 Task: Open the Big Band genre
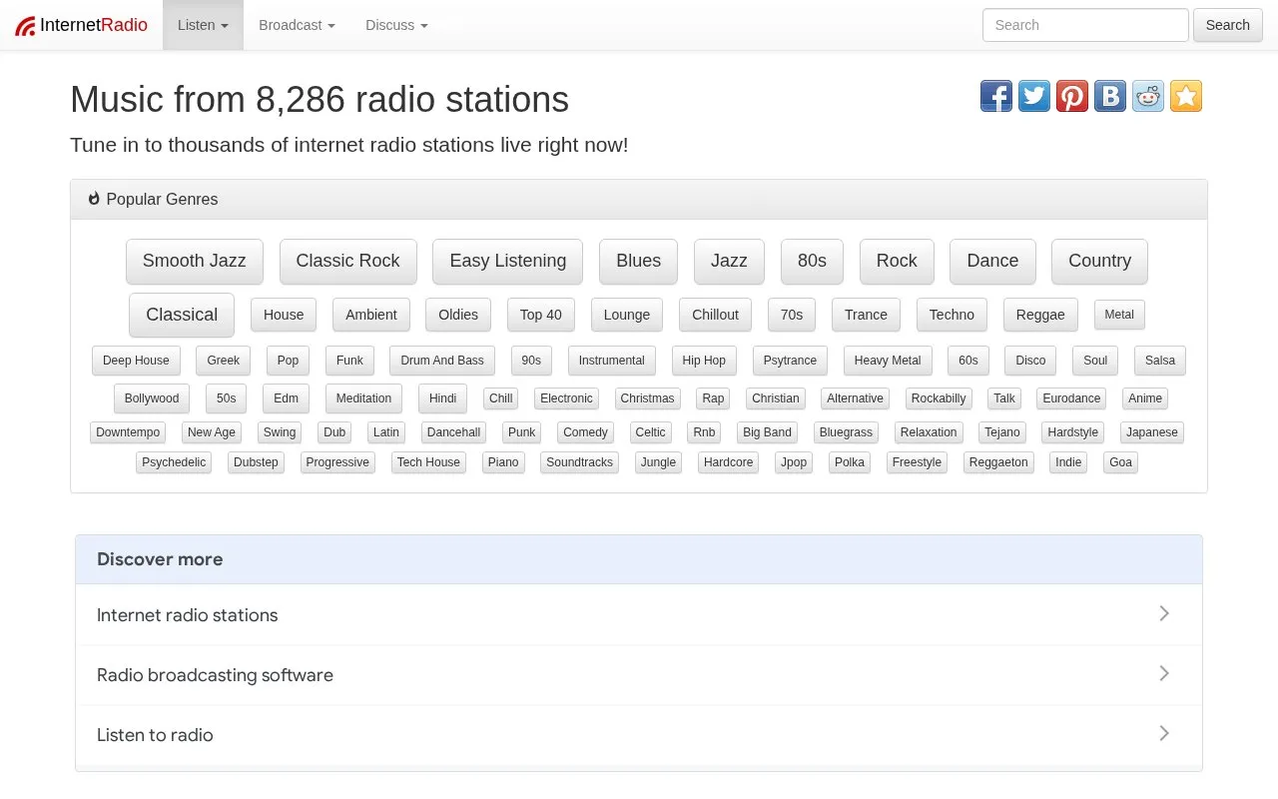pyautogui.click(x=767, y=432)
